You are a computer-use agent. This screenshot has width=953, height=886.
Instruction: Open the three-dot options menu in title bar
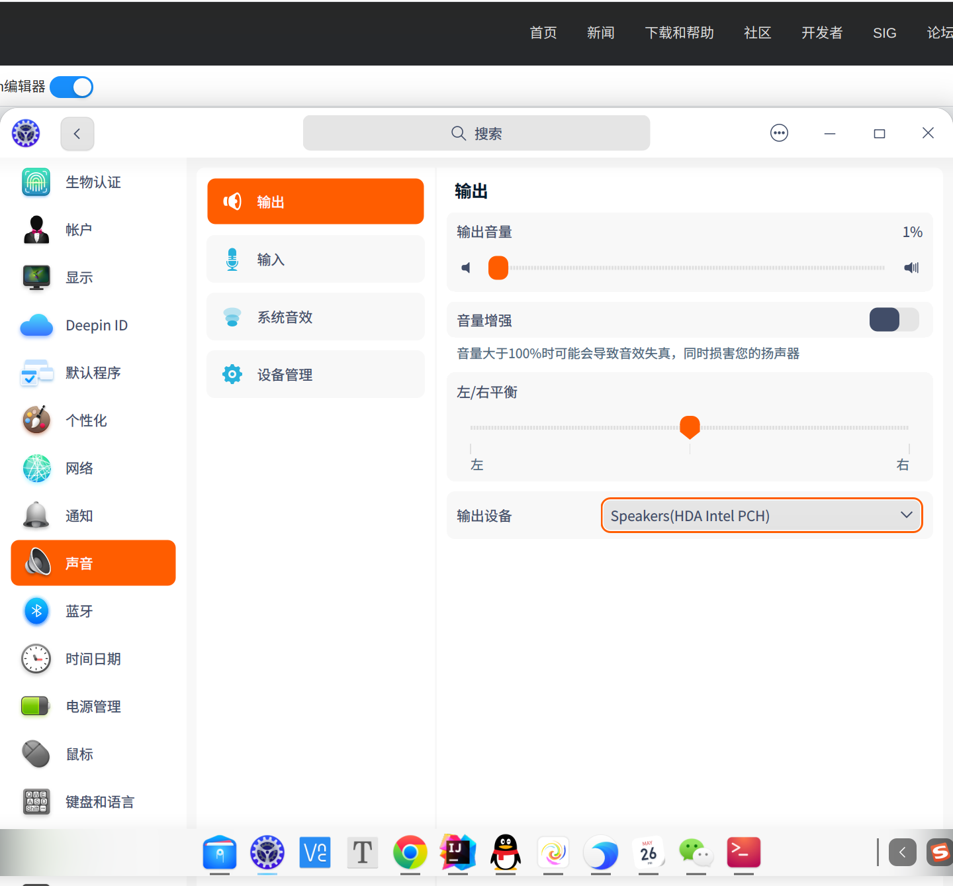click(x=780, y=133)
